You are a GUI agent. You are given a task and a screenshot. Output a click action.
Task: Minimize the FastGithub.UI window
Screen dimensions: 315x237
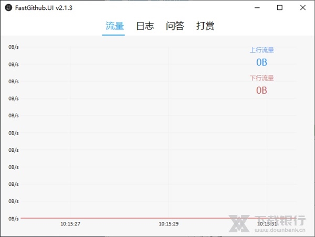(257, 8)
